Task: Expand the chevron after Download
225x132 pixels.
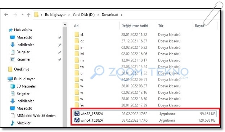Action: point(122,15)
